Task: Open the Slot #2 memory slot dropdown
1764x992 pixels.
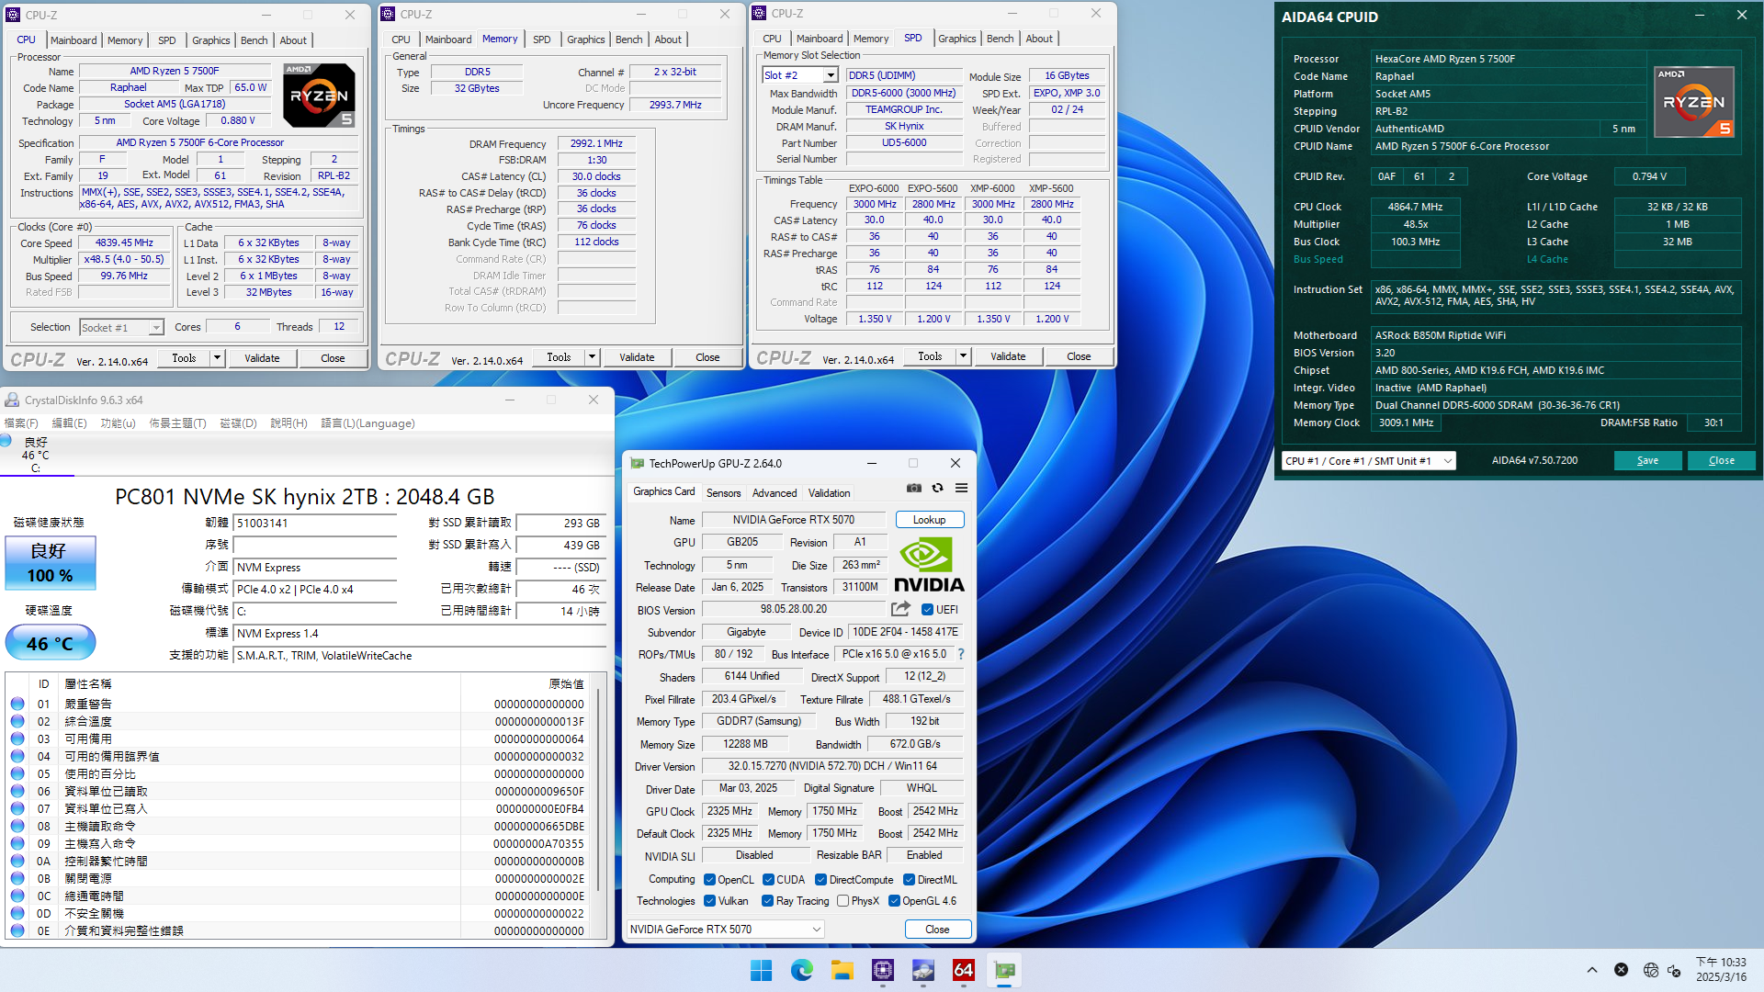Action: (x=831, y=75)
